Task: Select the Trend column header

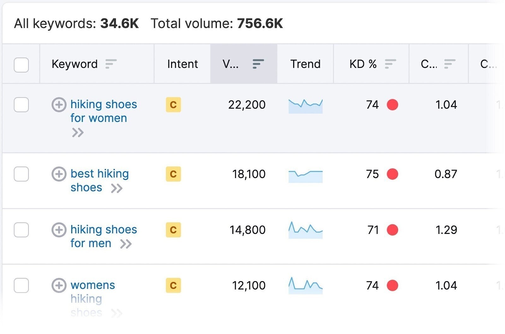Action: pyautogui.click(x=305, y=64)
